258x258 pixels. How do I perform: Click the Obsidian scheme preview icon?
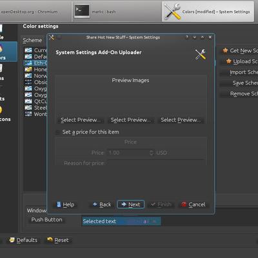[28, 82]
